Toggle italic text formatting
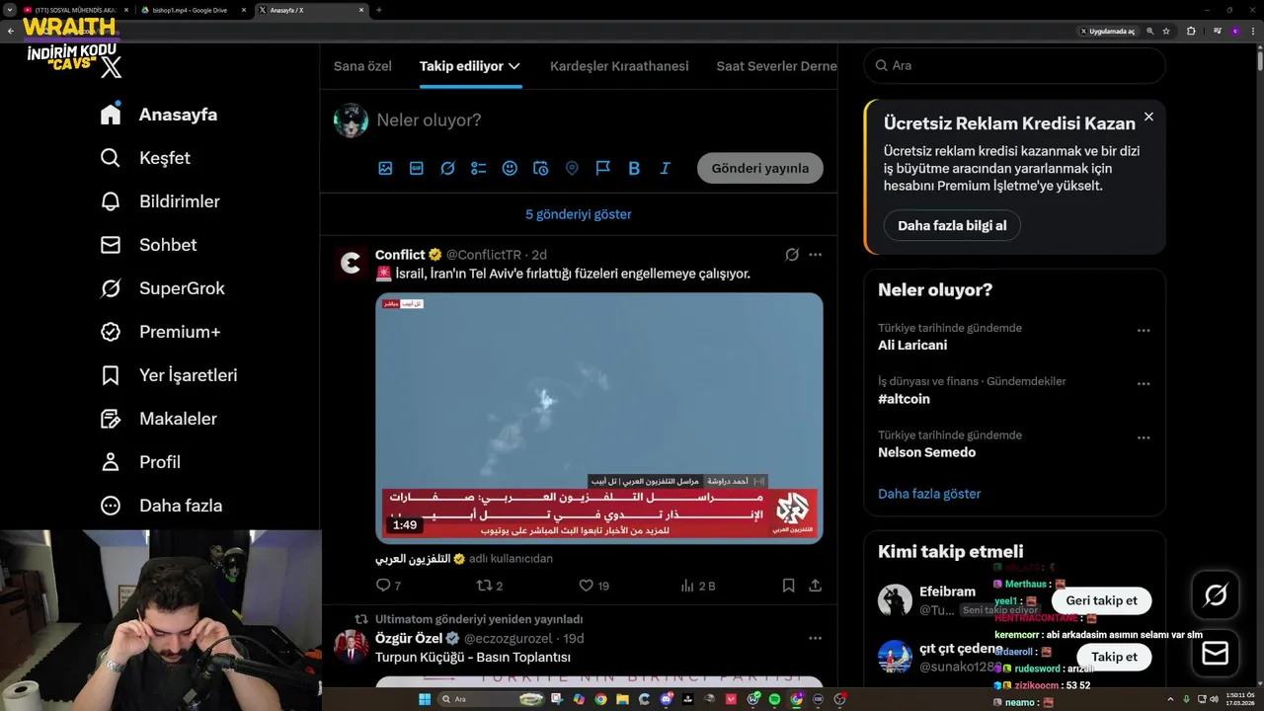Screen dimensions: 1264x711 pos(665,169)
